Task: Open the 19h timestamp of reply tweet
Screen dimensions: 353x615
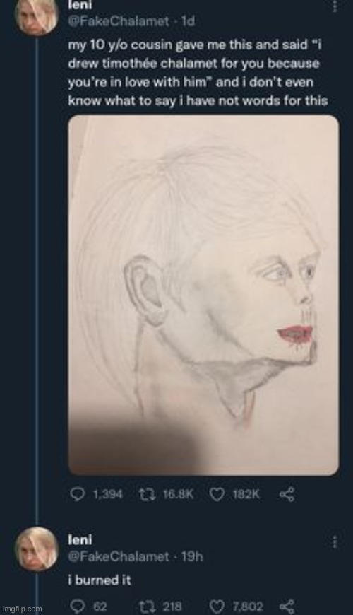Action: click(x=192, y=556)
